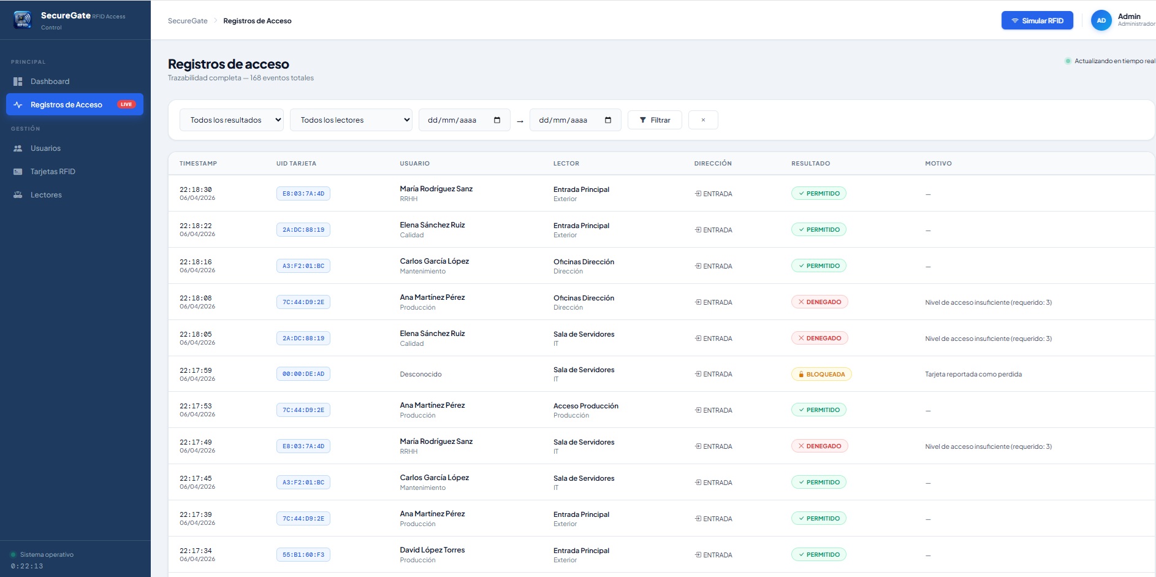
Task: Click the green dot beside Sistema operativo
Action: (13, 554)
